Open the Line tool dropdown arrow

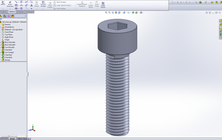coord(18,2)
